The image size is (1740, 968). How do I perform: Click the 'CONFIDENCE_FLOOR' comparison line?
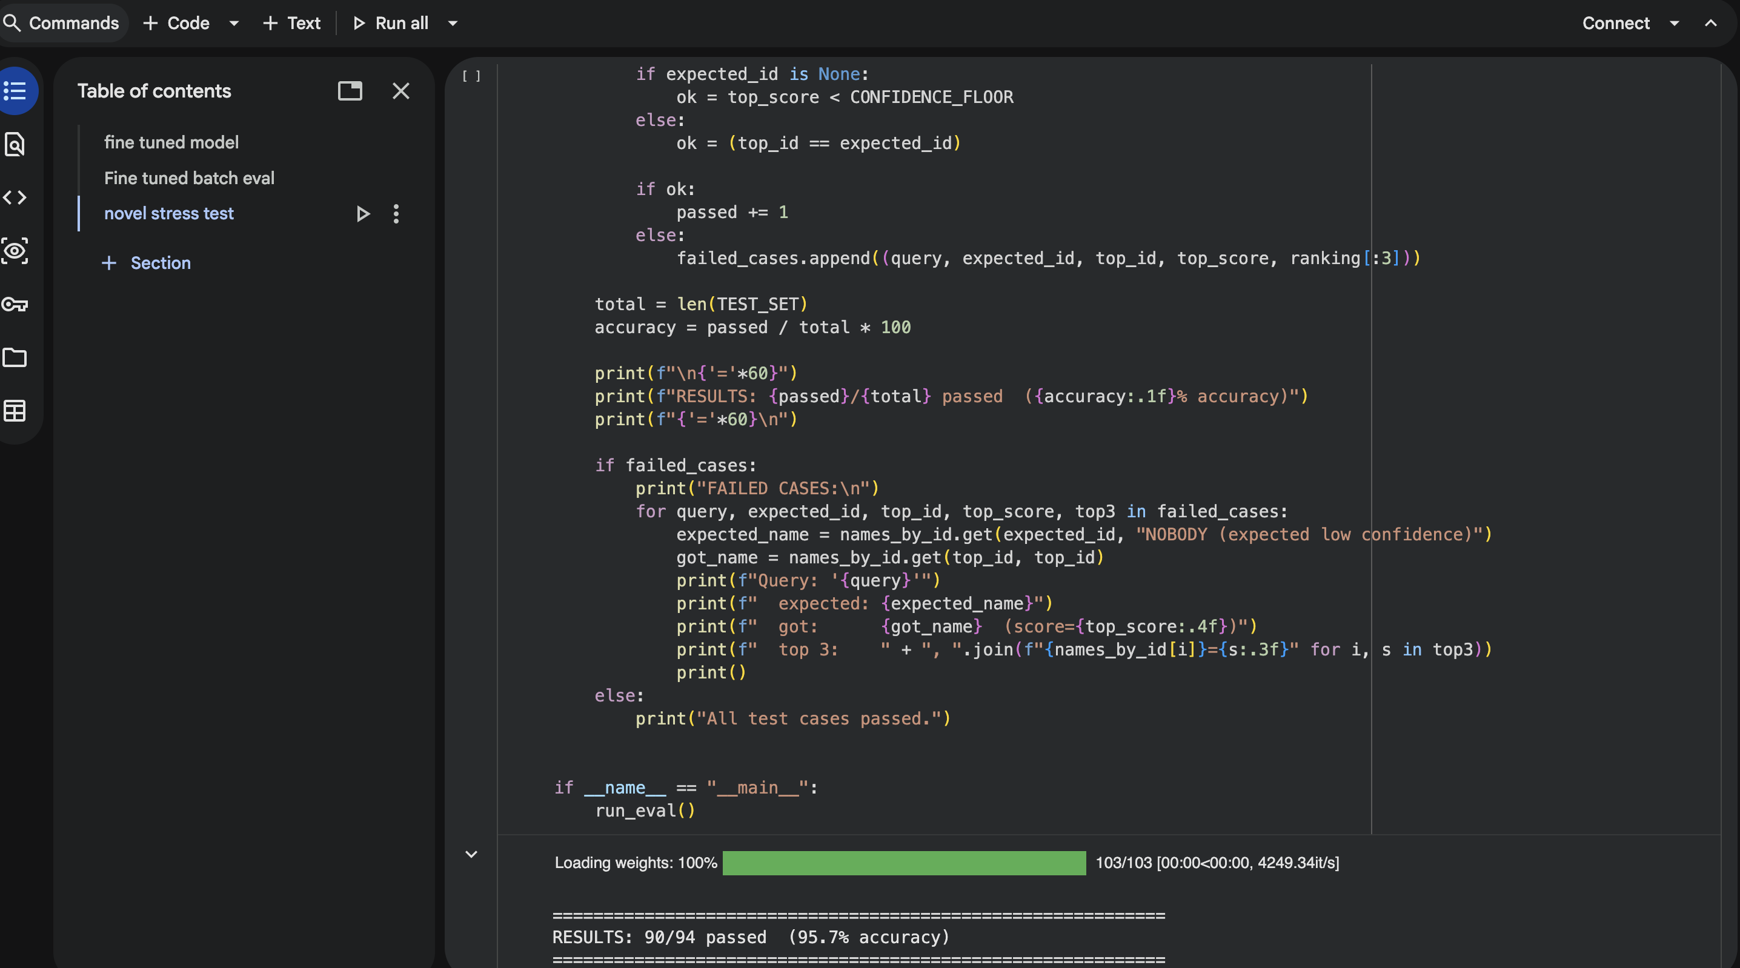[x=845, y=96]
